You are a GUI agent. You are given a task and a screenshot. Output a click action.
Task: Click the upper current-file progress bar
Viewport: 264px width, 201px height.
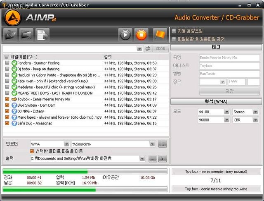85,171
